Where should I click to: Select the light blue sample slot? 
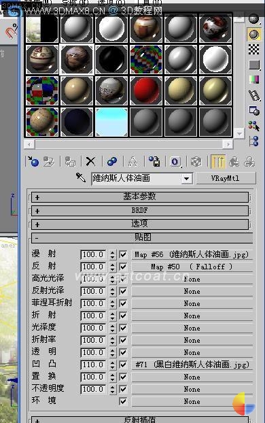[x=111, y=122]
